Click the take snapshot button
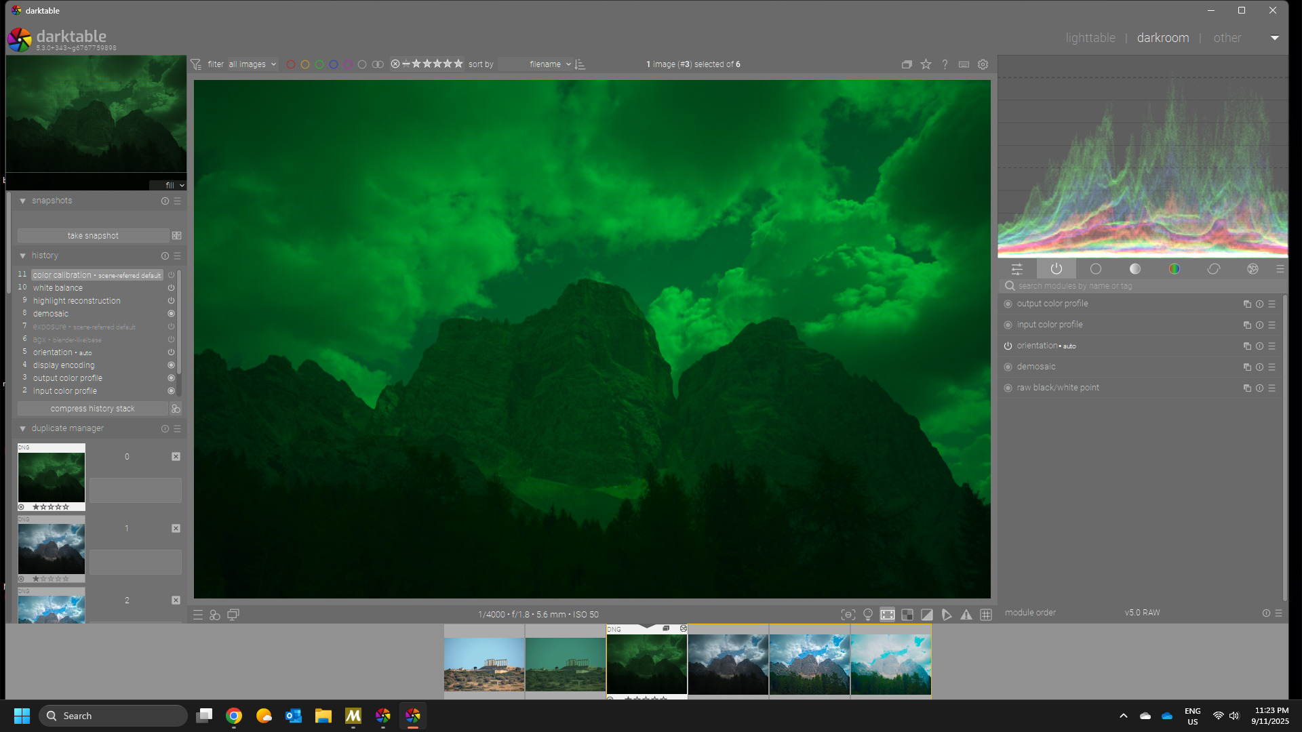1302x732 pixels. [93, 236]
